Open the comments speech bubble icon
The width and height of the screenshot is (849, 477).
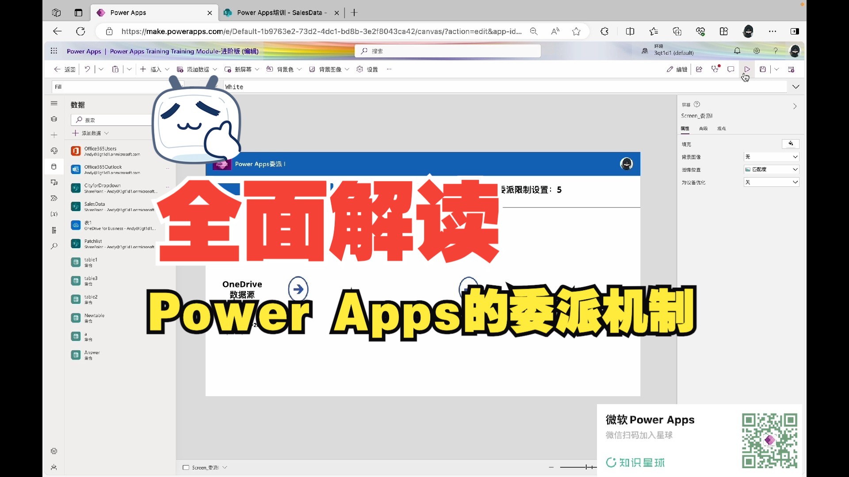[730, 69]
